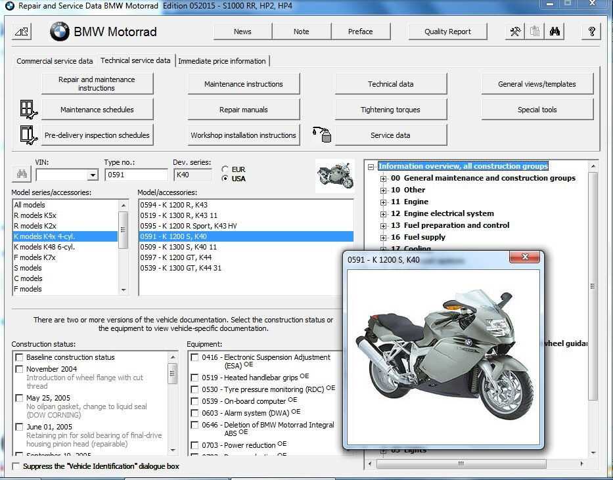Click the News button
The height and width of the screenshot is (480, 613).
[242, 32]
